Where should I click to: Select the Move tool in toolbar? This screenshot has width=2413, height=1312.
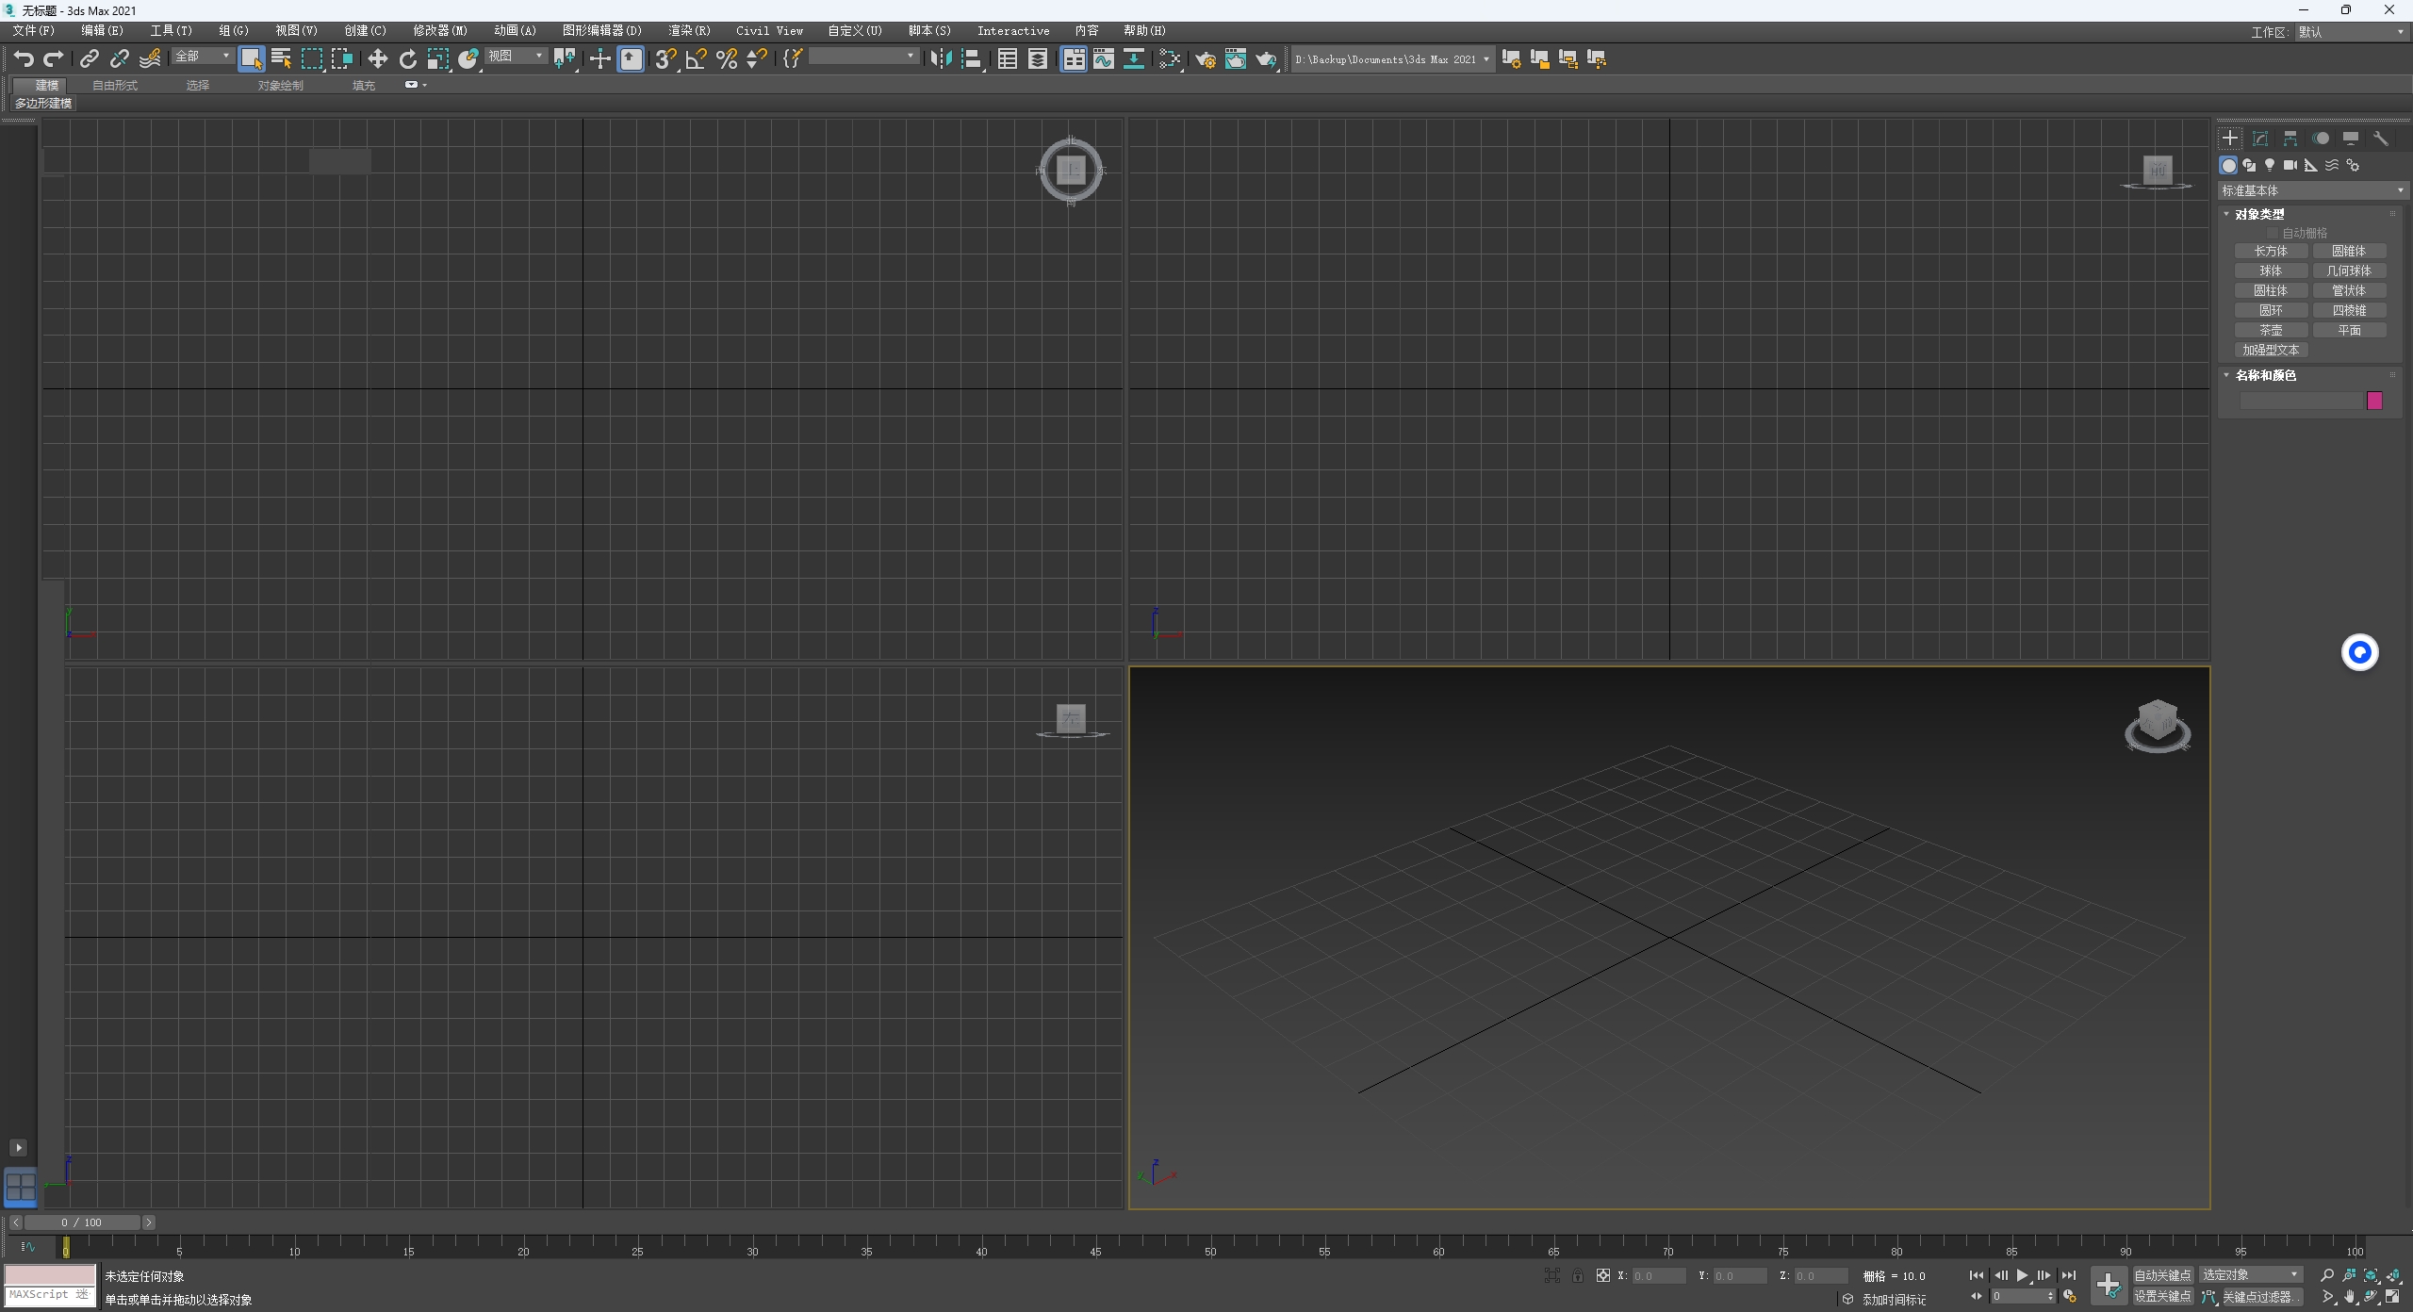click(x=377, y=59)
